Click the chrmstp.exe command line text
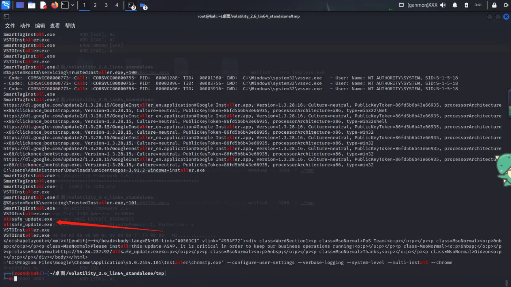The image size is (511, 287). click(x=229, y=262)
